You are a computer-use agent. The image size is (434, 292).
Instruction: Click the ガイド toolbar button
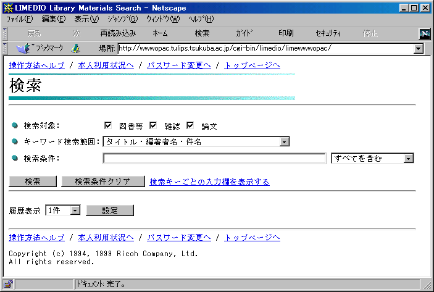(244, 33)
